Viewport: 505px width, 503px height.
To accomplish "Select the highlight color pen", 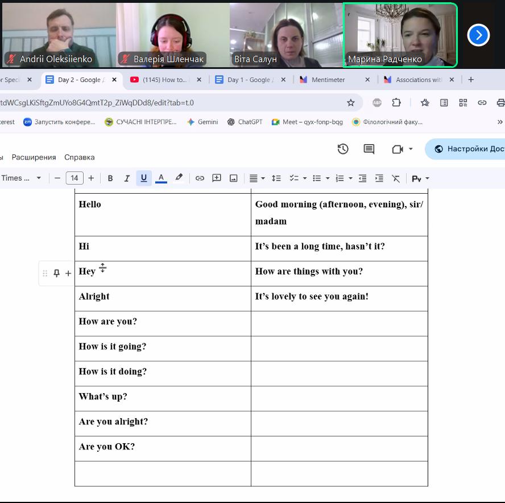I will pos(179,178).
